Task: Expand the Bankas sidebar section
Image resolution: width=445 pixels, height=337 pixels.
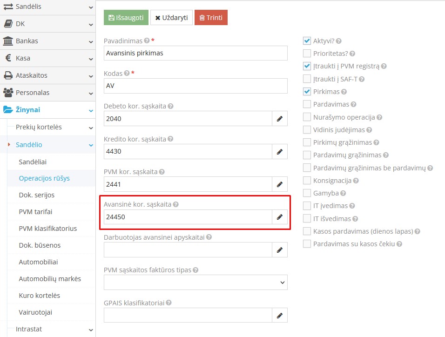Action: 47,41
